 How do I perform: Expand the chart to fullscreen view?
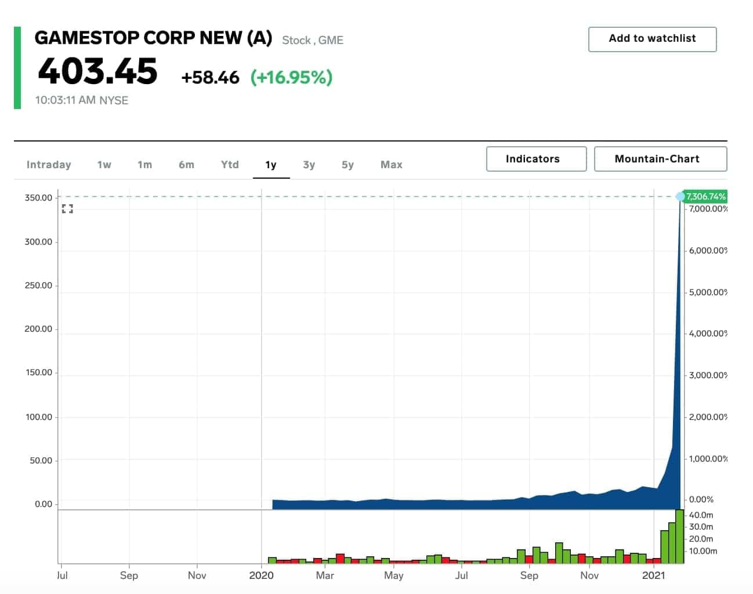tap(68, 209)
